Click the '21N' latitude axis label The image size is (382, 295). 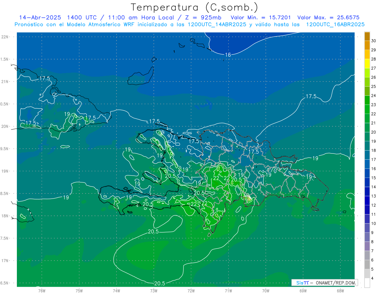point(5,82)
